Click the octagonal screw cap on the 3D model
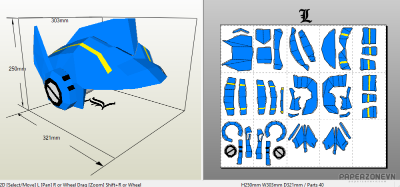 coord(53,92)
